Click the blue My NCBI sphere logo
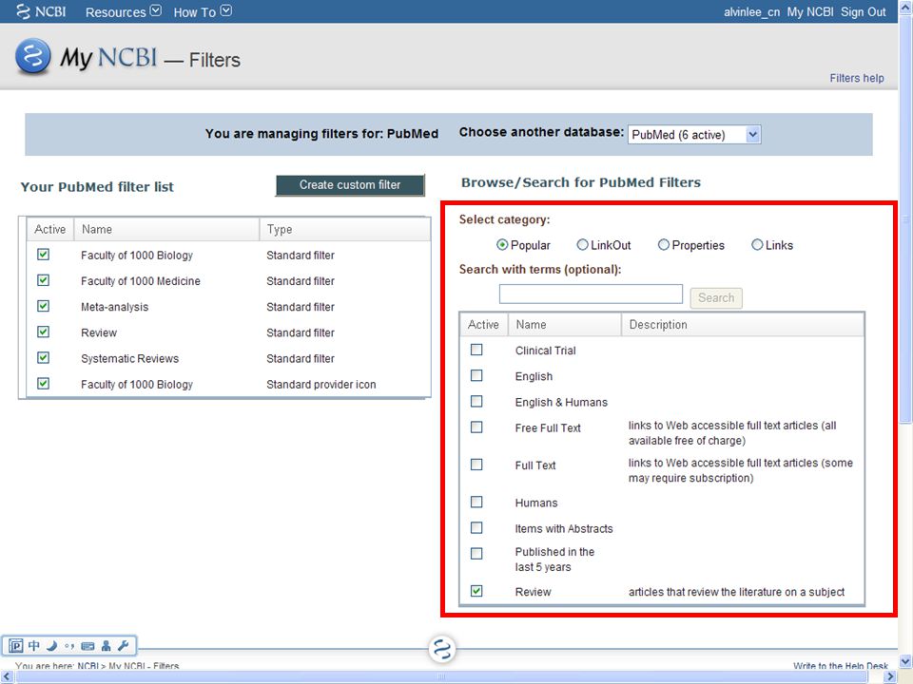The width and height of the screenshot is (913, 684). tap(33, 56)
